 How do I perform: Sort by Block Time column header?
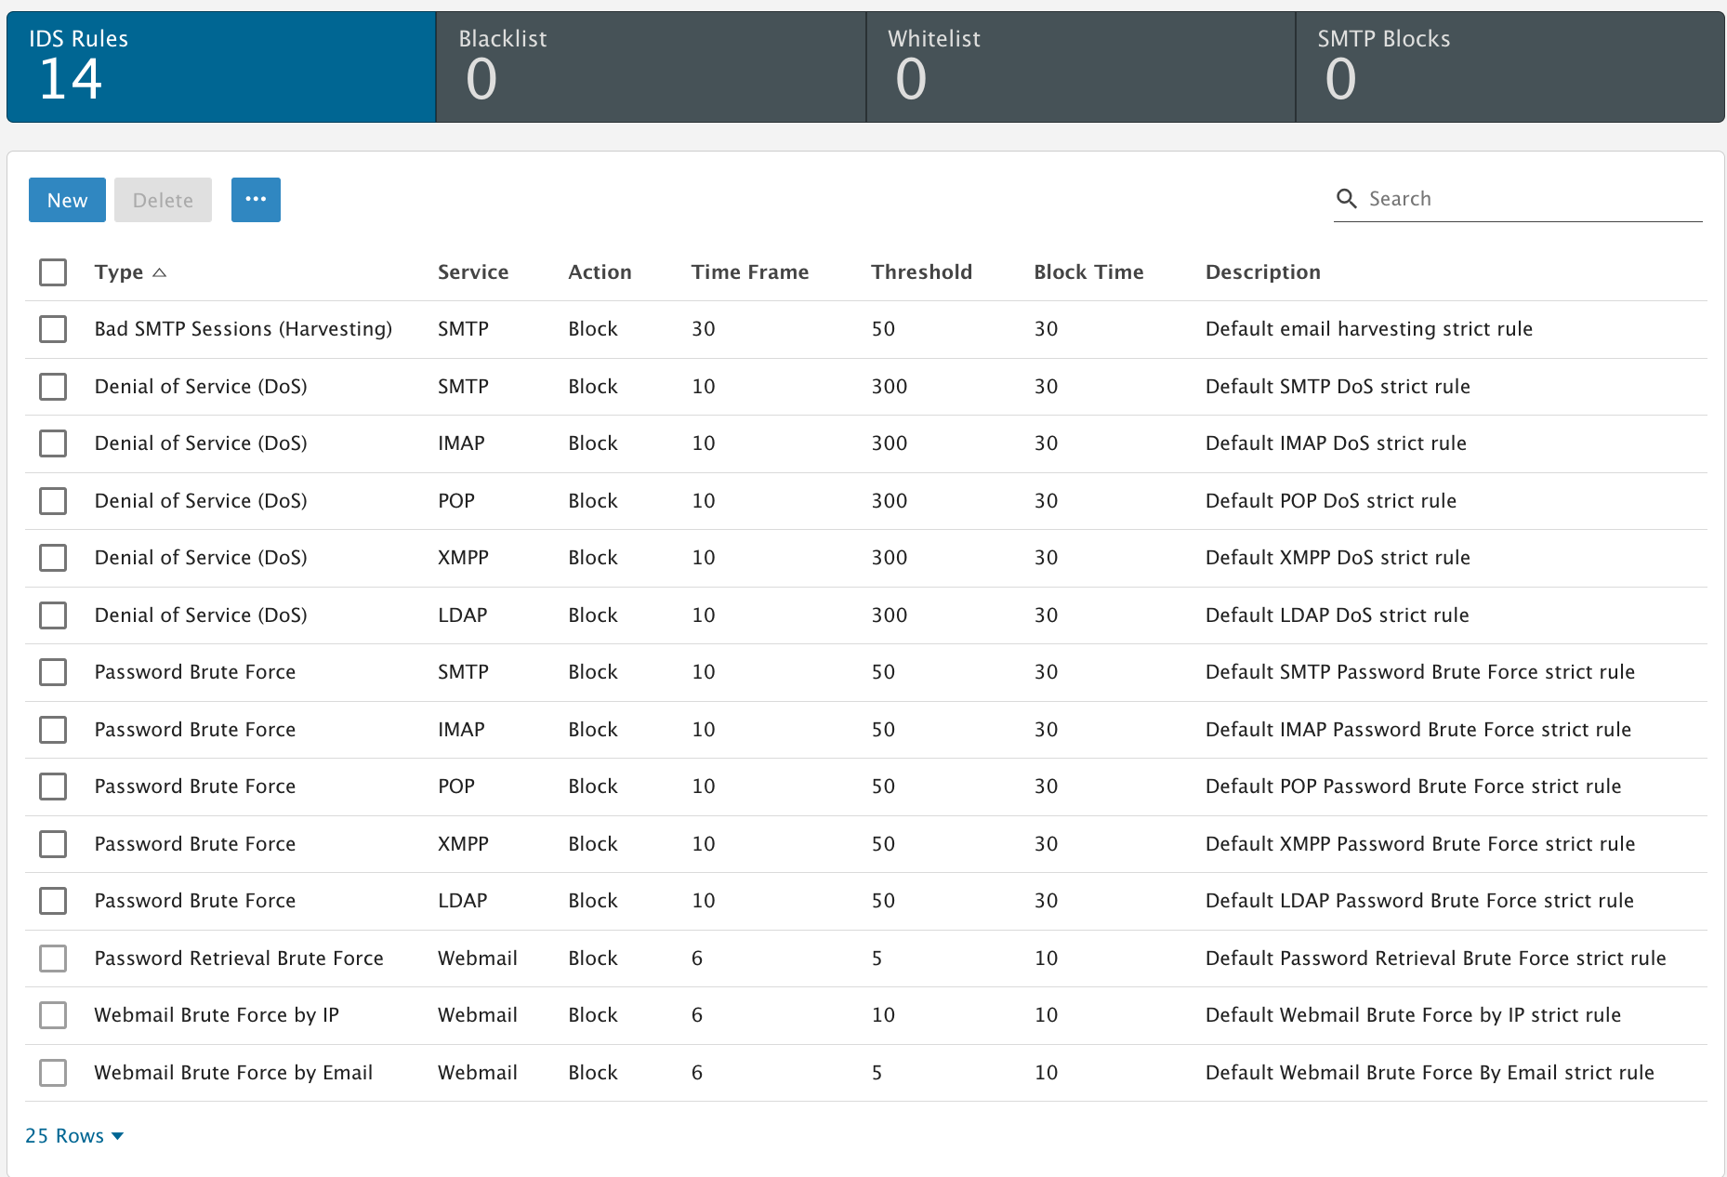click(x=1088, y=272)
